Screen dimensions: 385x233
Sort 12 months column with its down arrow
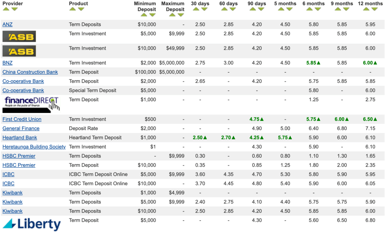click(374, 9)
